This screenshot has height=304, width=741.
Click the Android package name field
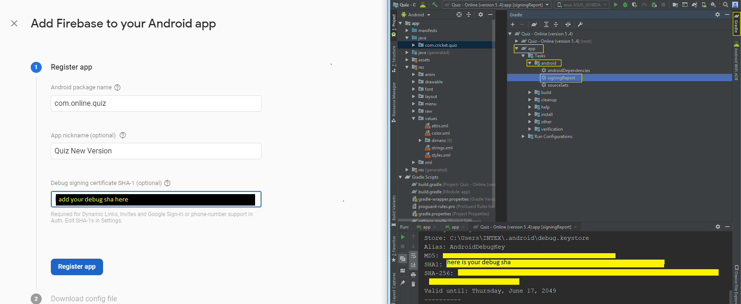pos(156,103)
